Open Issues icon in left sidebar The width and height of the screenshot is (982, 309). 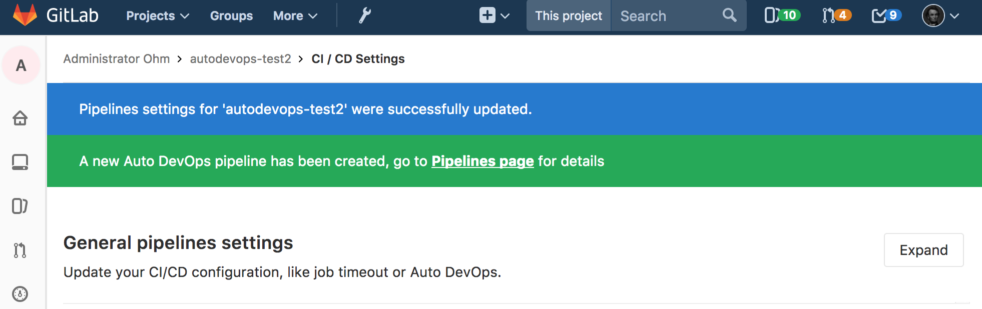pyautogui.click(x=20, y=206)
